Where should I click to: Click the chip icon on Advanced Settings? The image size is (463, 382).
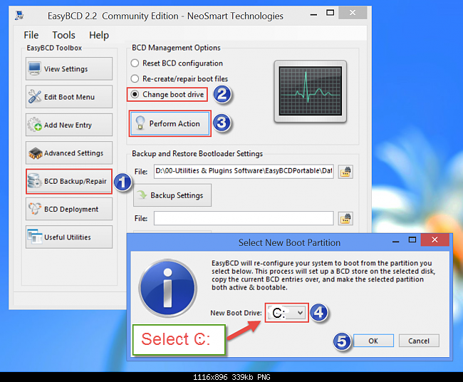[35, 153]
